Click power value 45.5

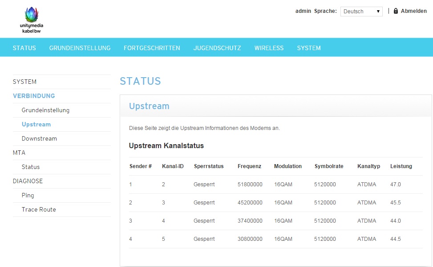coord(396,203)
